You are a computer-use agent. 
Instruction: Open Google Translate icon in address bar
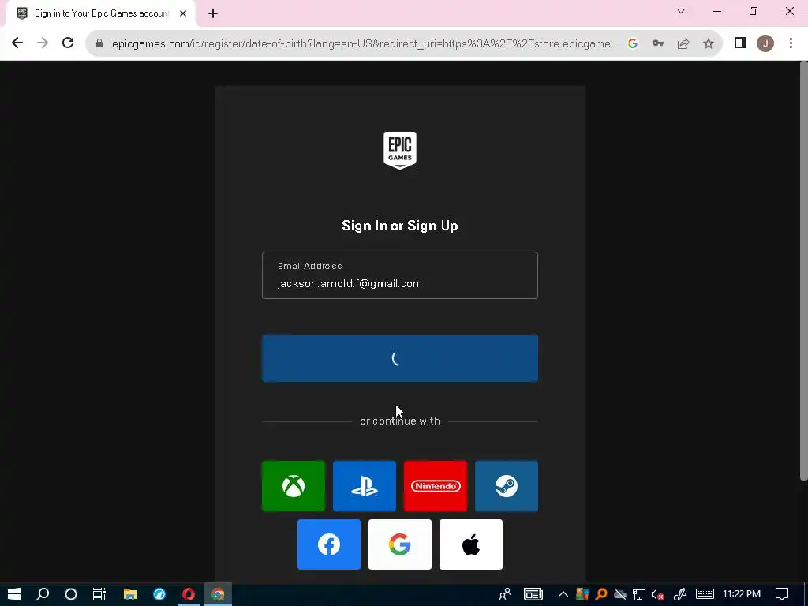coord(633,44)
